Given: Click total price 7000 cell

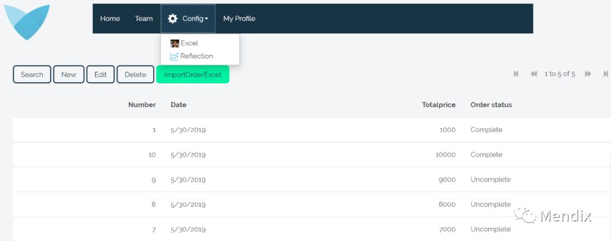Looking at the screenshot, I should tap(447, 229).
